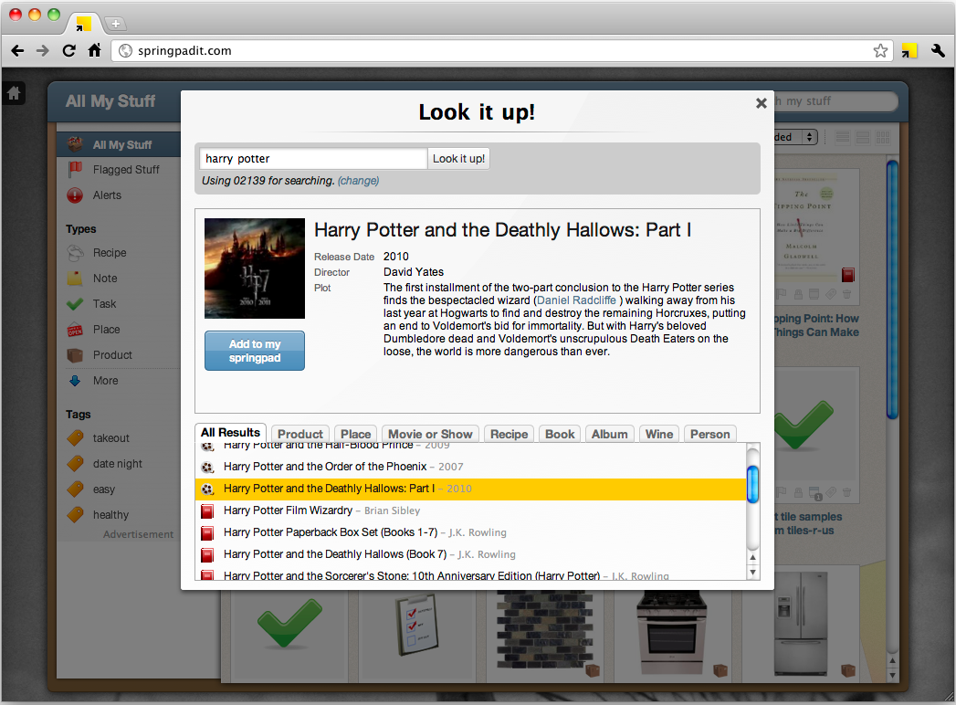Image resolution: width=956 pixels, height=705 pixels.
Task: Click the Note type icon
Action: tap(75, 279)
